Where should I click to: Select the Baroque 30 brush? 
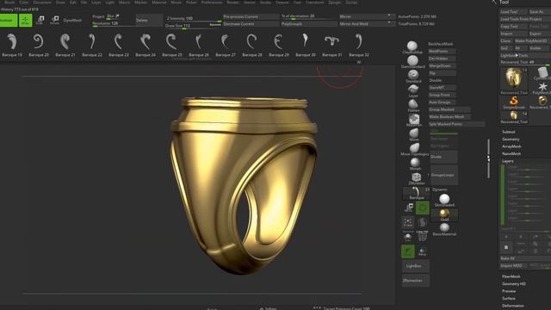tap(306, 44)
